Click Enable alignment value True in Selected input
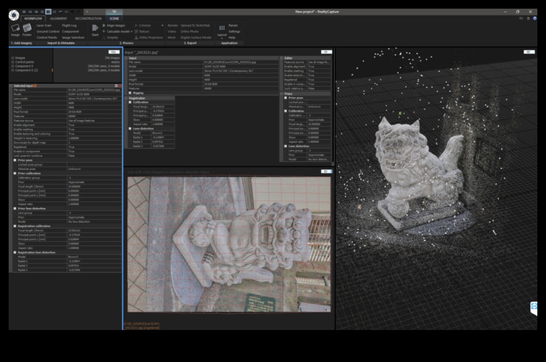Image resolution: width=546 pixels, height=362 pixels. click(x=94, y=125)
